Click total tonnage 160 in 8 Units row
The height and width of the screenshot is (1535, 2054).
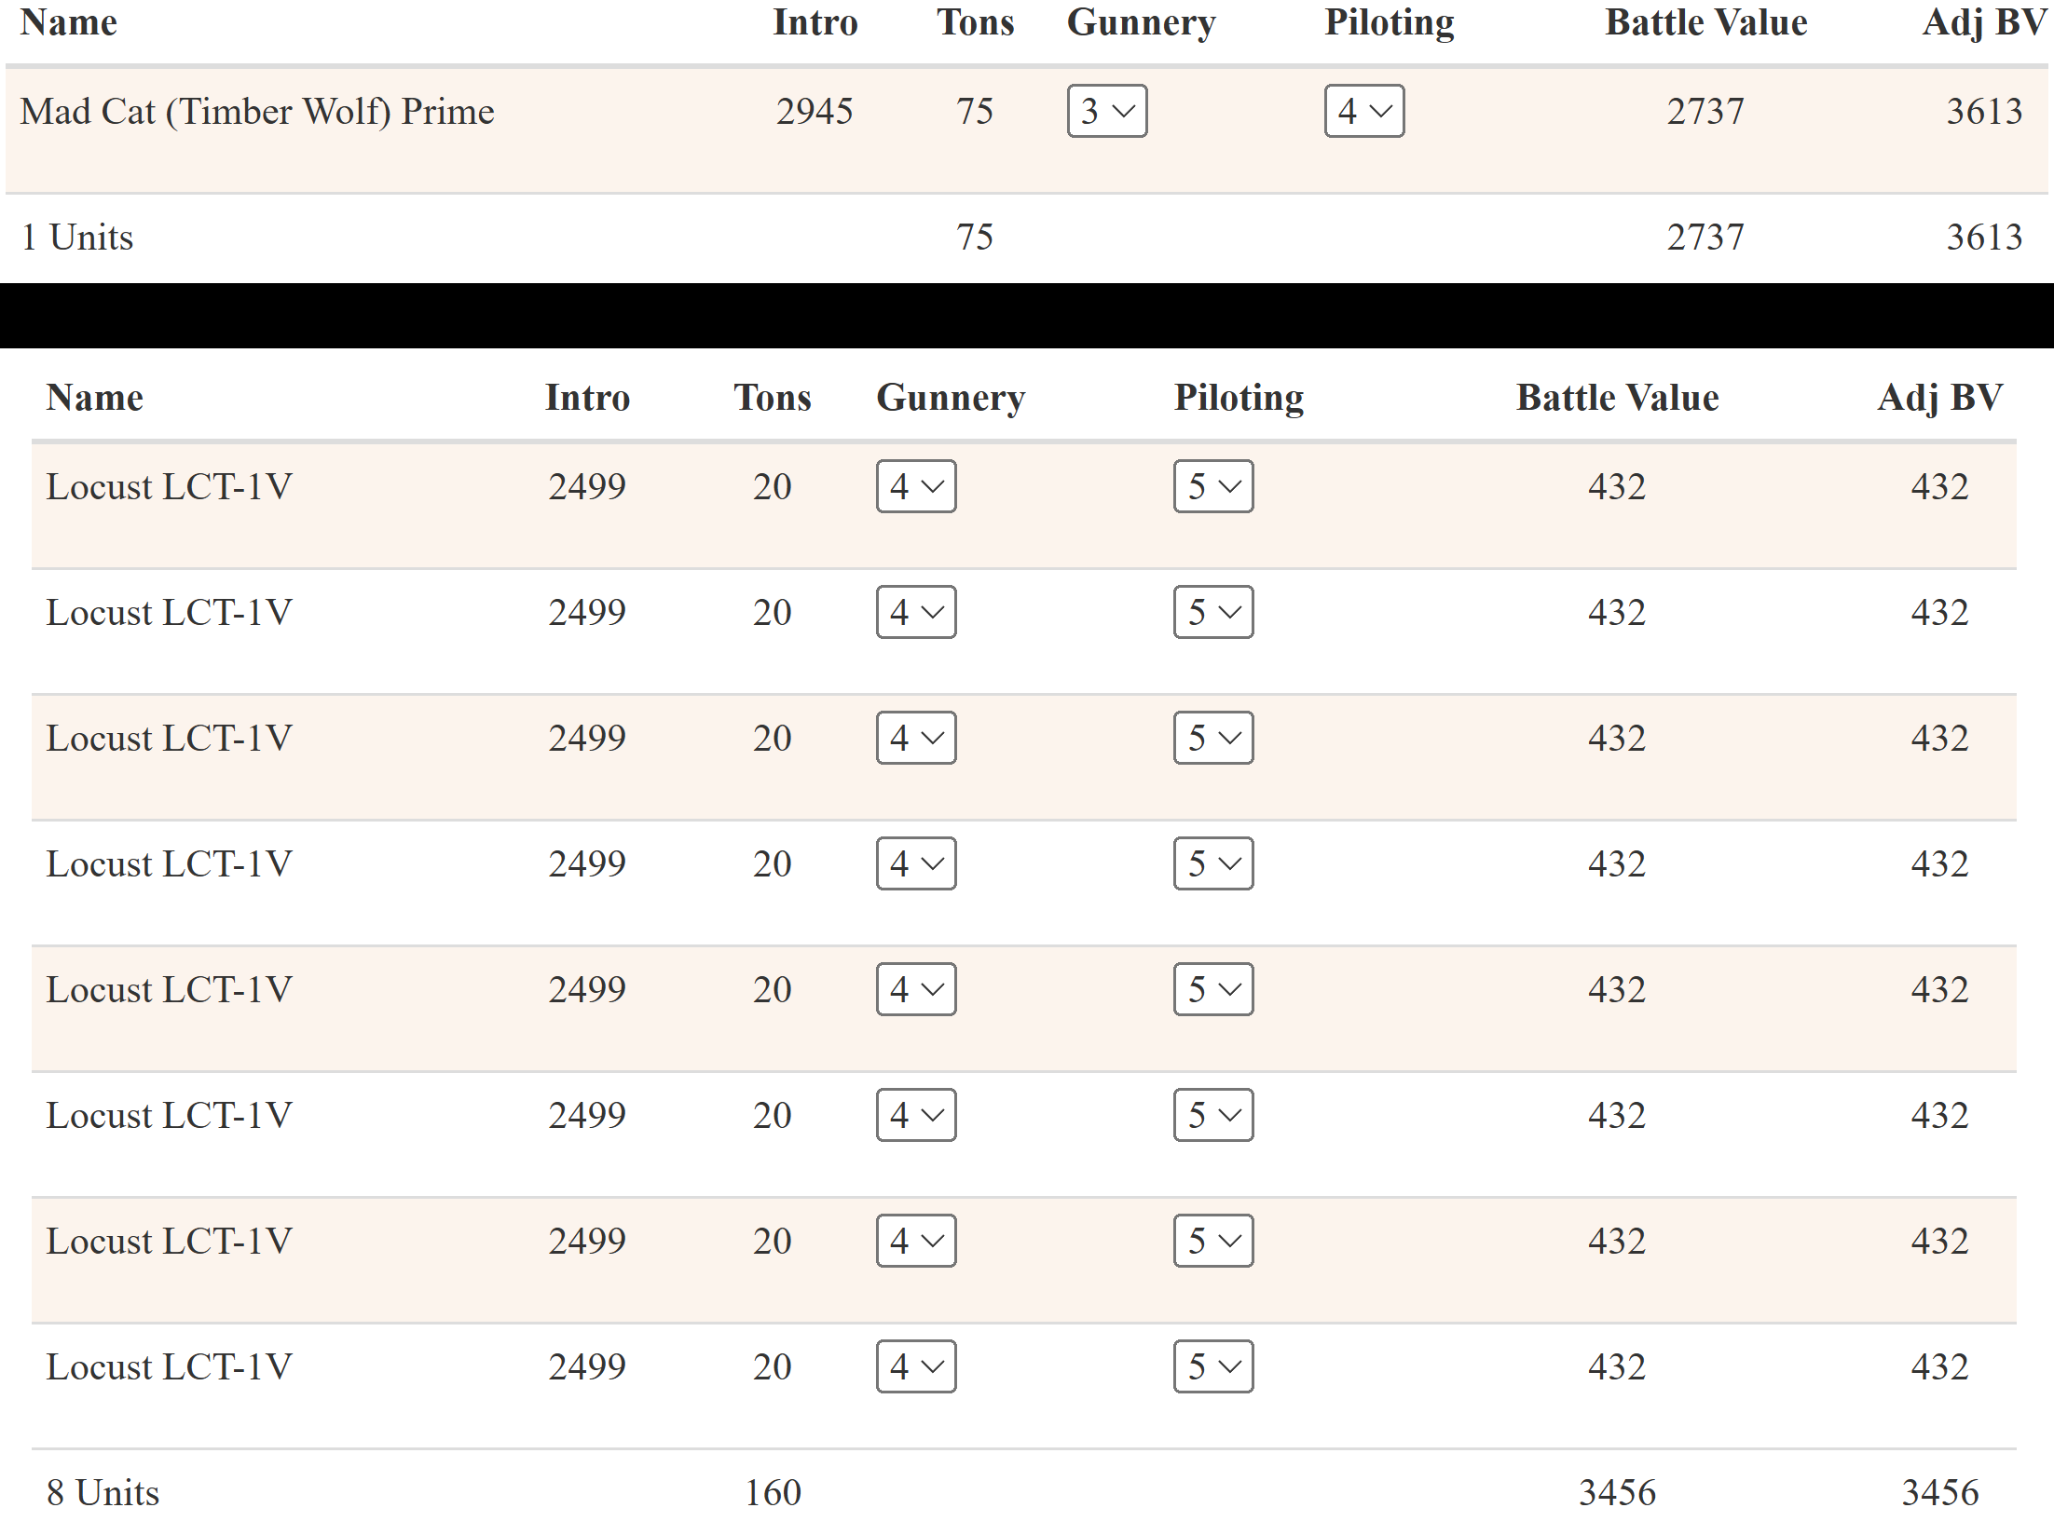tap(773, 1493)
